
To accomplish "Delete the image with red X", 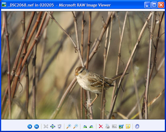I will point(101,126).
